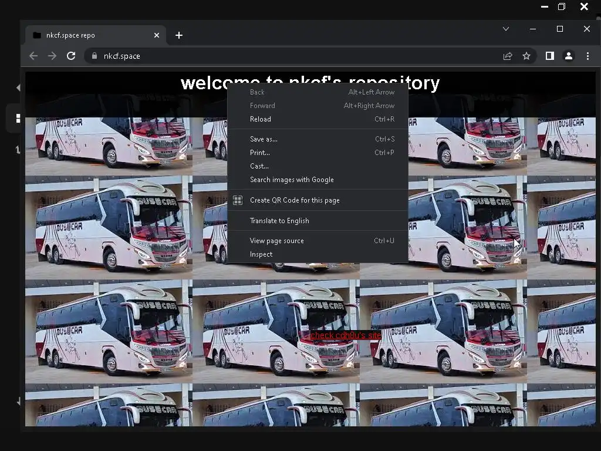Viewport: 601px width, 451px height.
Task: Reload the page with toolbar refresh icon
Action: pos(71,56)
